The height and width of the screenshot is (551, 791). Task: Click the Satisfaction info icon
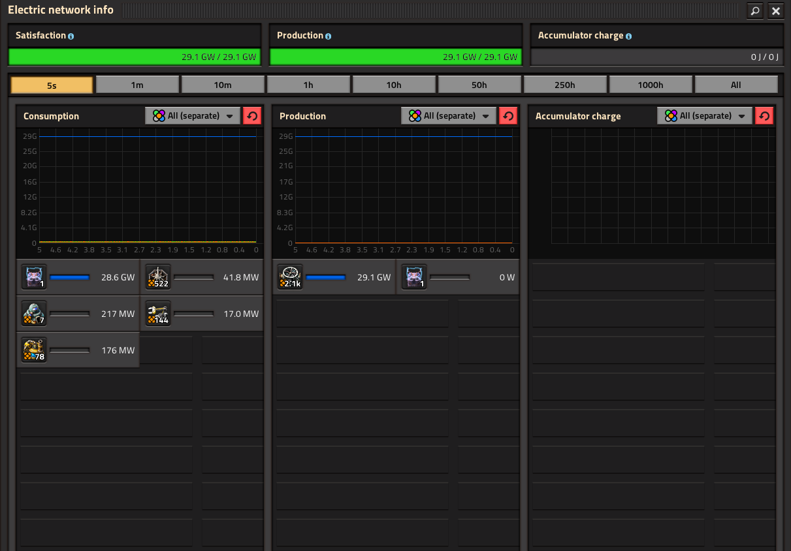tap(71, 37)
